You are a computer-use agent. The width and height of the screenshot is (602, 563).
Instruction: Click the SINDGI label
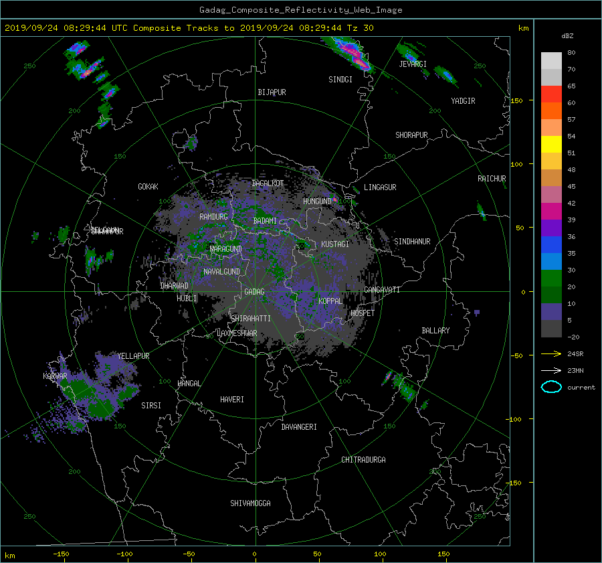(340, 80)
